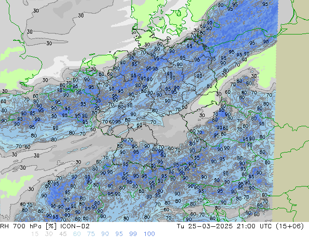Click the legend value "95" in bottom color scale
The image size is (309, 238).
pos(119,234)
